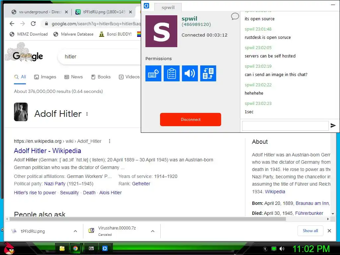Select the spwil connection tab
340x255 pixels.
168,7
